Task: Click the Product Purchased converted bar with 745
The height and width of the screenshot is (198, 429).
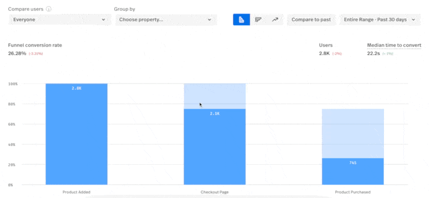Action: (353, 171)
